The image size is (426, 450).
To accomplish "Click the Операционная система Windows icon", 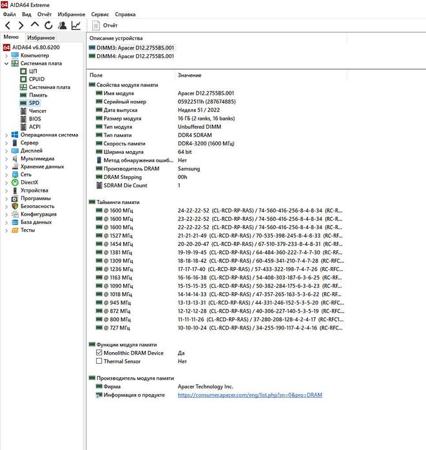I will (x=15, y=135).
